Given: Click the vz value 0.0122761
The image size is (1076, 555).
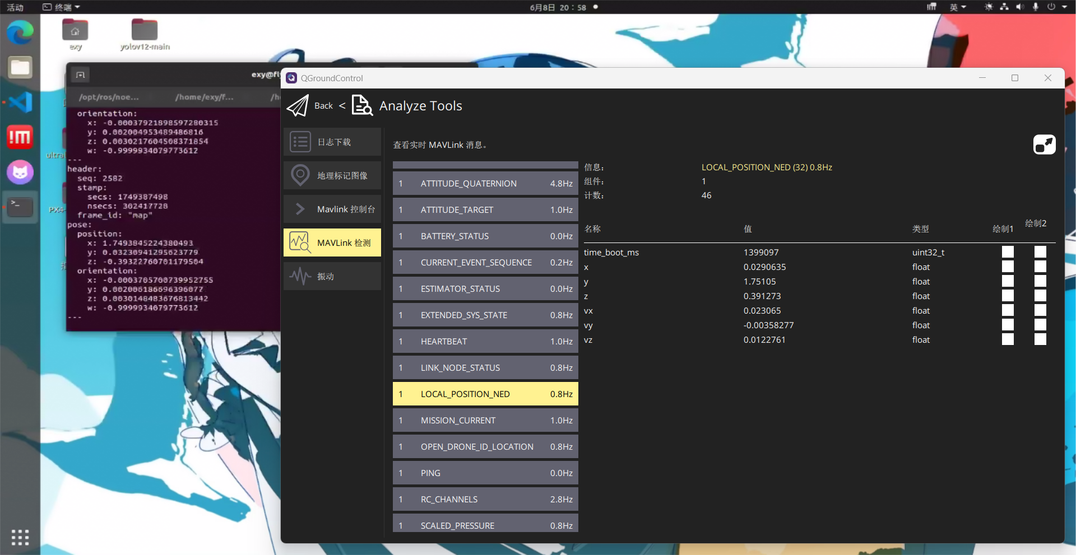Looking at the screenshot, I should pyautogui.click(x=764, y=339).
